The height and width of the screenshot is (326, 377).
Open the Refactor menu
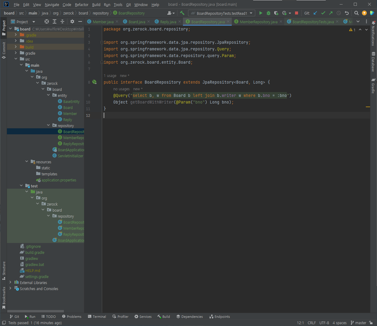click(x=82, y=5)
